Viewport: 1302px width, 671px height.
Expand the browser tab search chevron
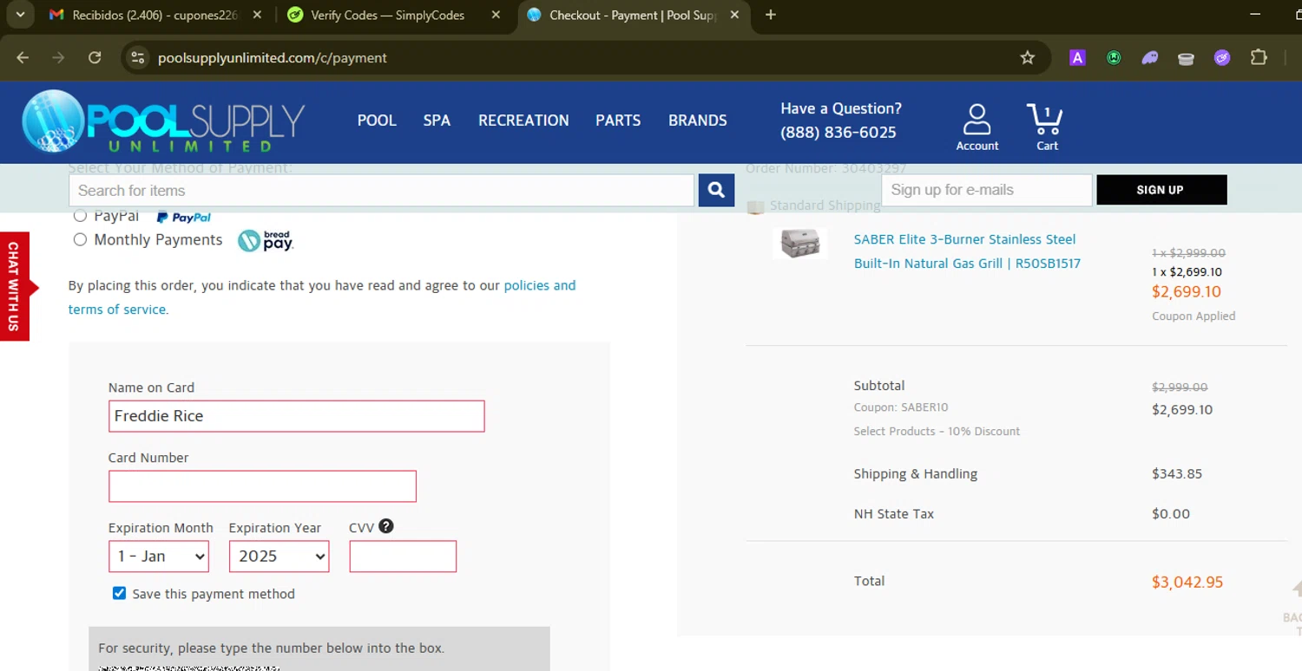point(20,15)
